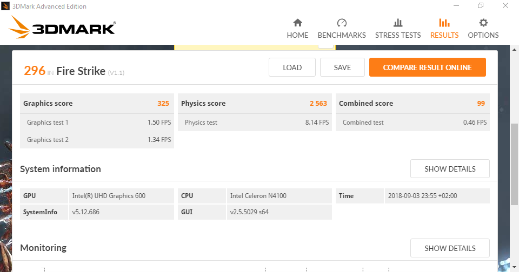Click the vertical scrollbar thumb

(x=514, y=164)
